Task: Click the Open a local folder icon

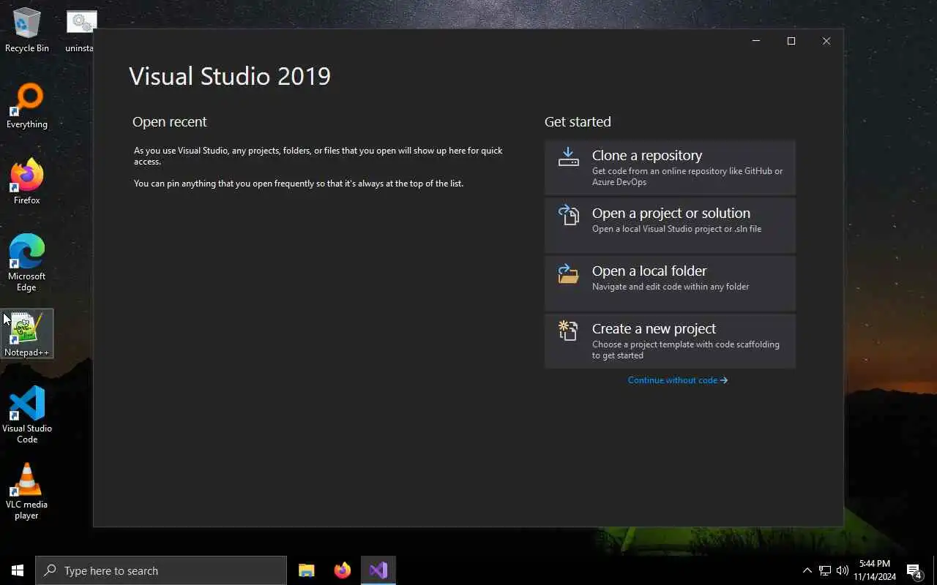Action: 569,273
